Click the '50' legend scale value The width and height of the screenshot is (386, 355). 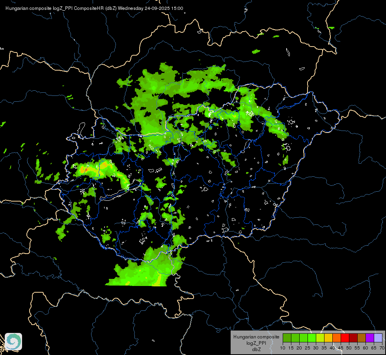click(349, 348)
